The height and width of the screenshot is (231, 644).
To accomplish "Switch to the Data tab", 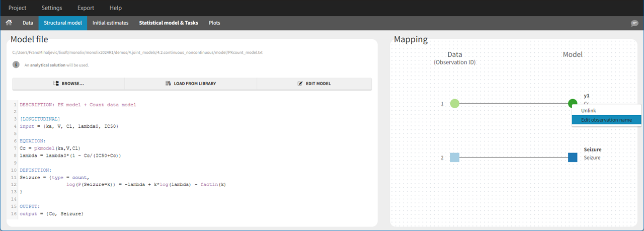I will [28, 23].
